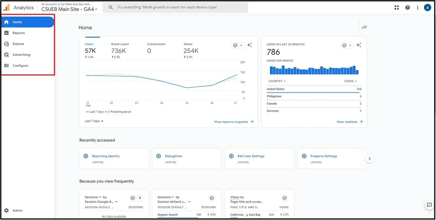This screenshot has height=220, width=436.
Task: Open the Advertising section label
Action: (21, 55)
